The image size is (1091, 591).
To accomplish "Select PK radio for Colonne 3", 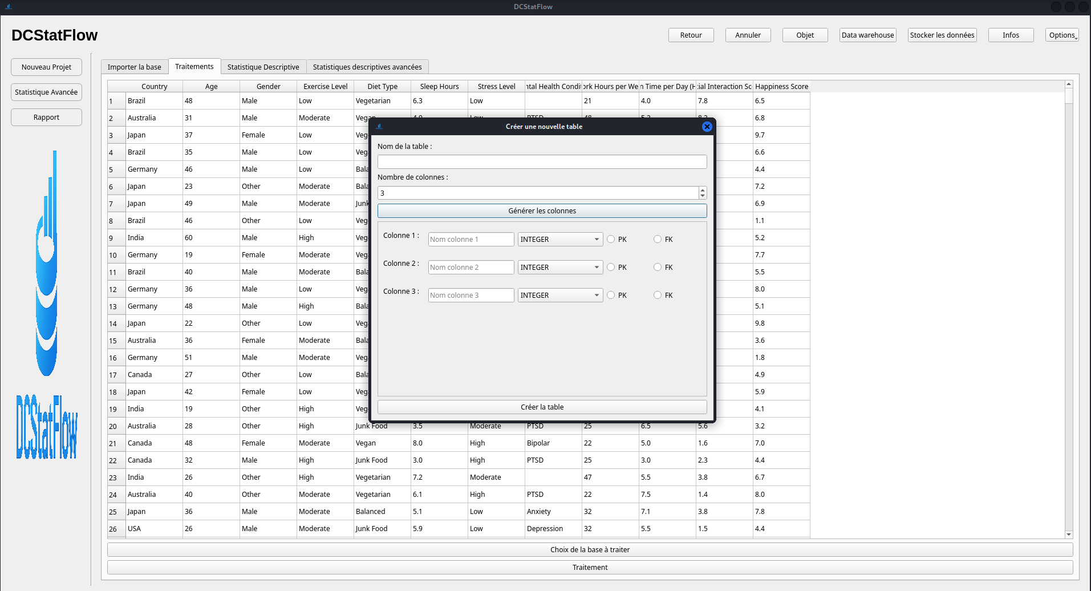I will coord(611,295).
